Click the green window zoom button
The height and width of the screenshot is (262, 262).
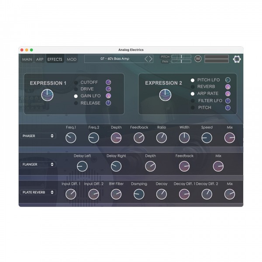click(x=31, y=50)
